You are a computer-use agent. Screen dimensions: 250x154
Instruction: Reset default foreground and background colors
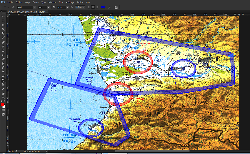2,101
